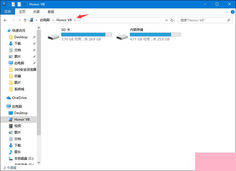This screenshot has height=171, width=236.
Task: Open the address bar history dropdown
Action: click(166, 20)
